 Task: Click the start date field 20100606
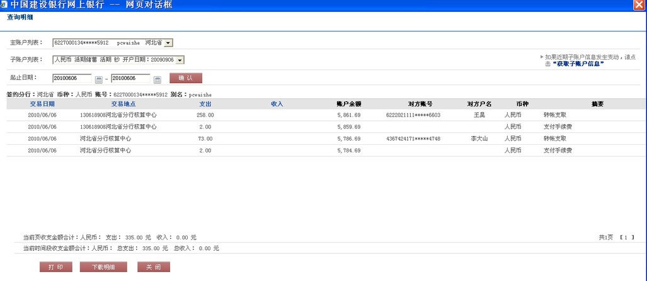click(x=72, y=78)
